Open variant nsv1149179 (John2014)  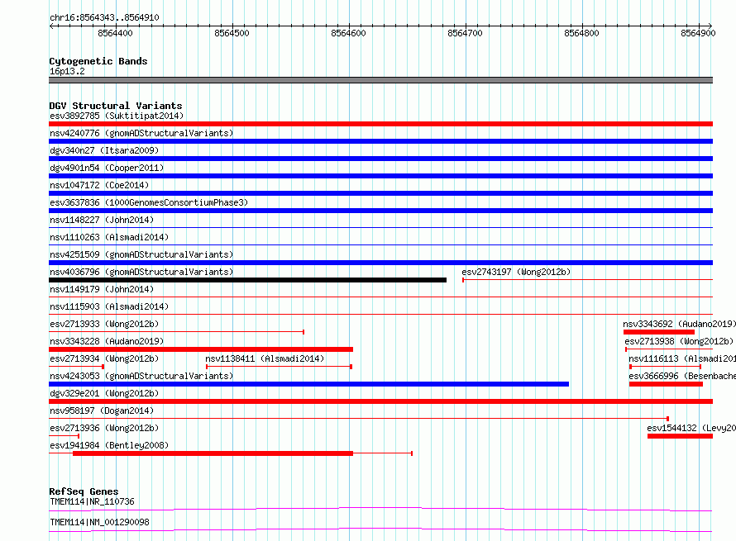click(102, 289)
